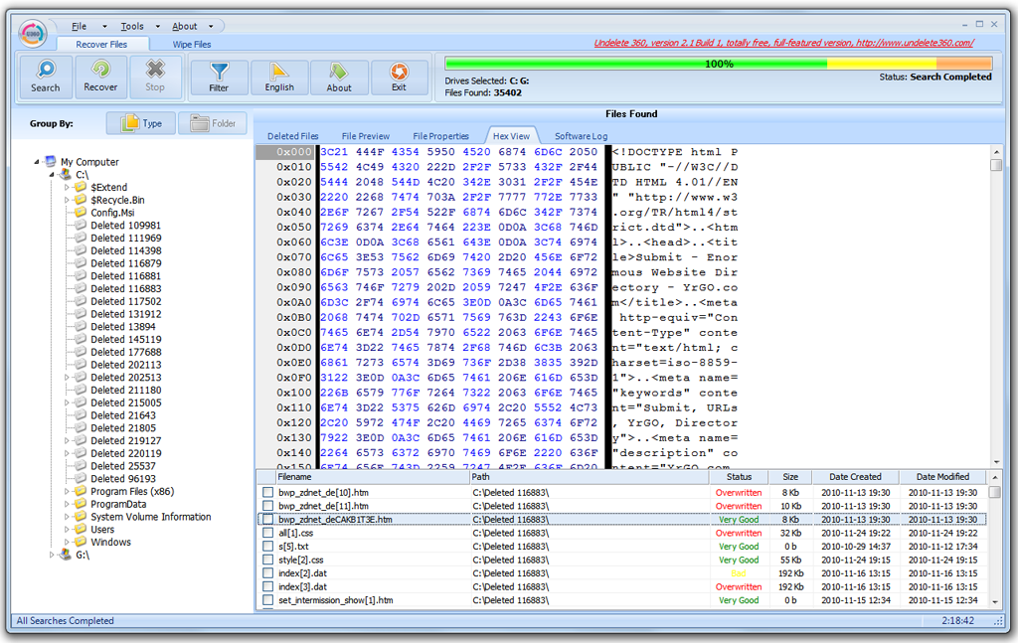This screenshot has height=643, width=1018.
Task: Open the About toolbar icon
Action: coord(339,73)
